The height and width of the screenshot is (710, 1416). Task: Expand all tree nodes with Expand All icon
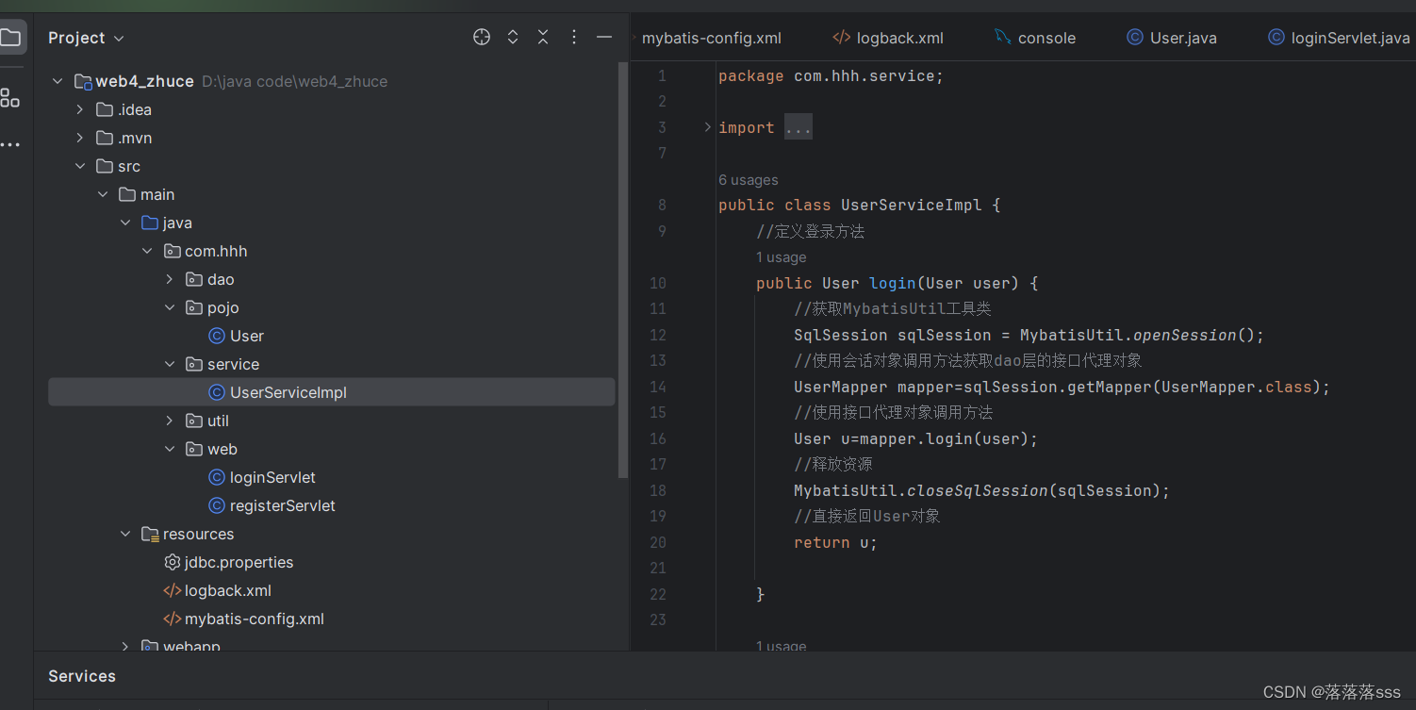[x=512, y=37]
